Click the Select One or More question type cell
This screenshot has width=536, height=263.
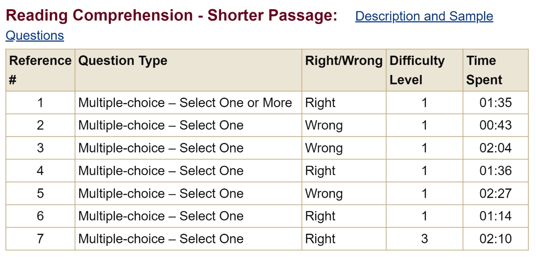pyautogui.click(x=185, y=103)
